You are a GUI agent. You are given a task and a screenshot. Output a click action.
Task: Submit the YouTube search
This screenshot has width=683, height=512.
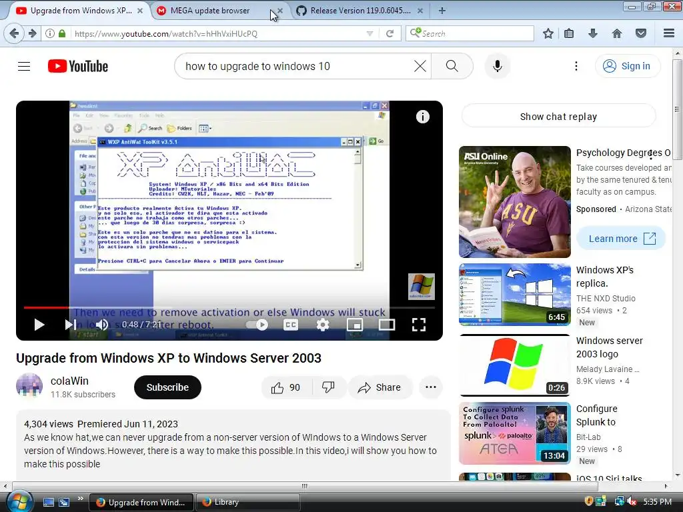(x=452, y=66)
